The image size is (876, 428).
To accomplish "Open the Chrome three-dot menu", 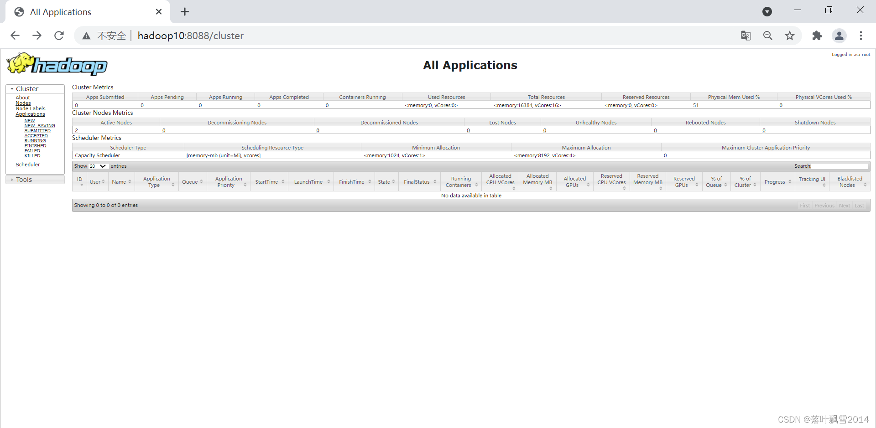I will [x=861, y=36].
